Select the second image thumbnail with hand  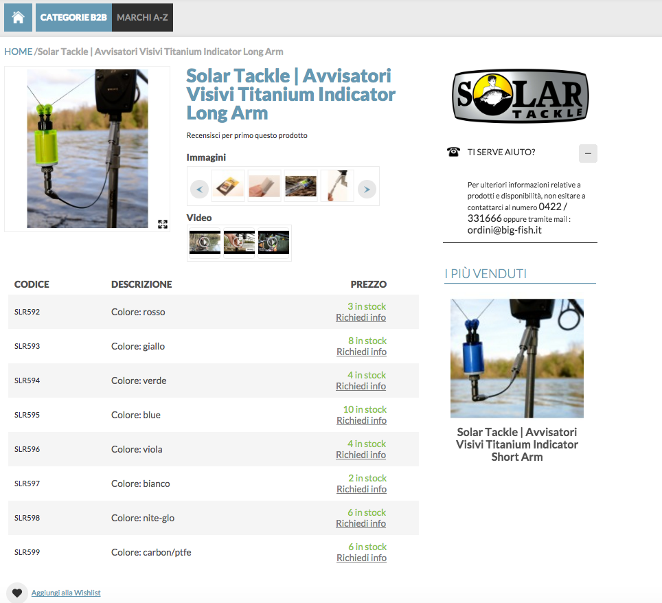pos(264,186)
